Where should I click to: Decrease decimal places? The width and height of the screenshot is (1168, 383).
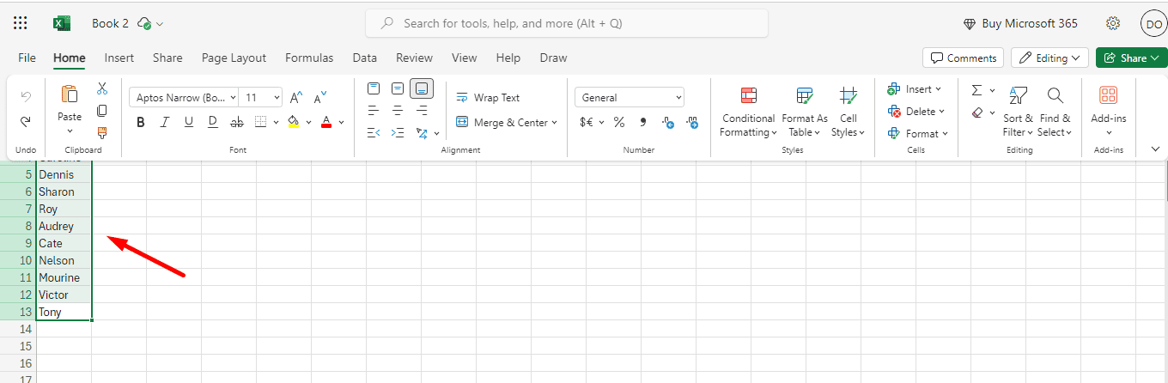click(692, 122)
